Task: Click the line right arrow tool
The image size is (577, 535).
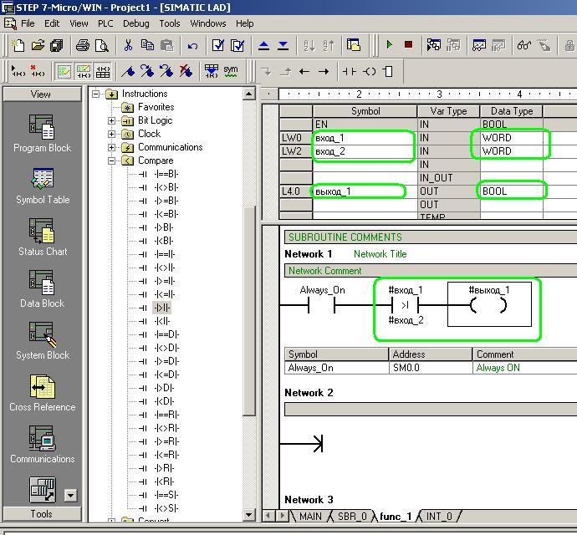Action: coord(324,71)
